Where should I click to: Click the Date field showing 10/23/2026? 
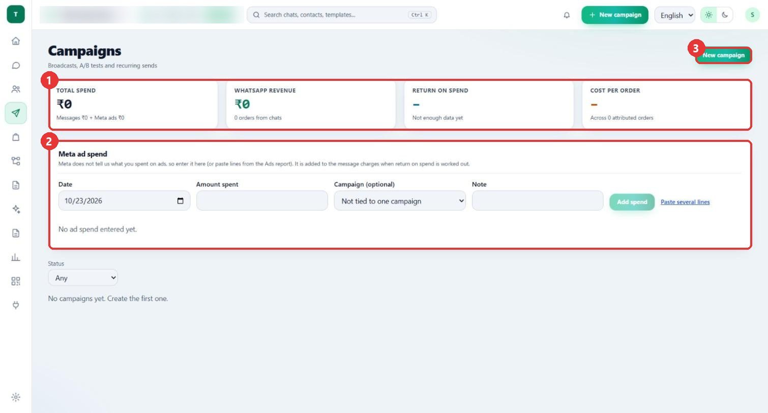[x=124, y=201]
